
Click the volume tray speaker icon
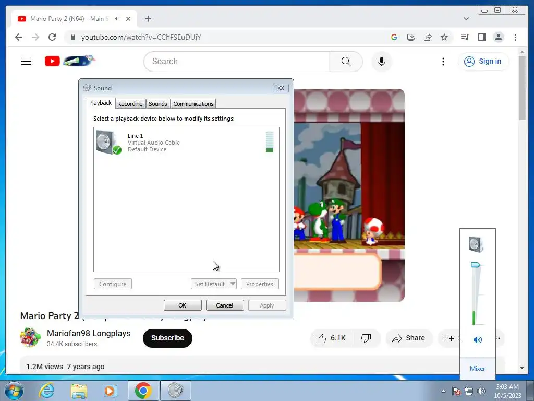[x=481, y=391]
